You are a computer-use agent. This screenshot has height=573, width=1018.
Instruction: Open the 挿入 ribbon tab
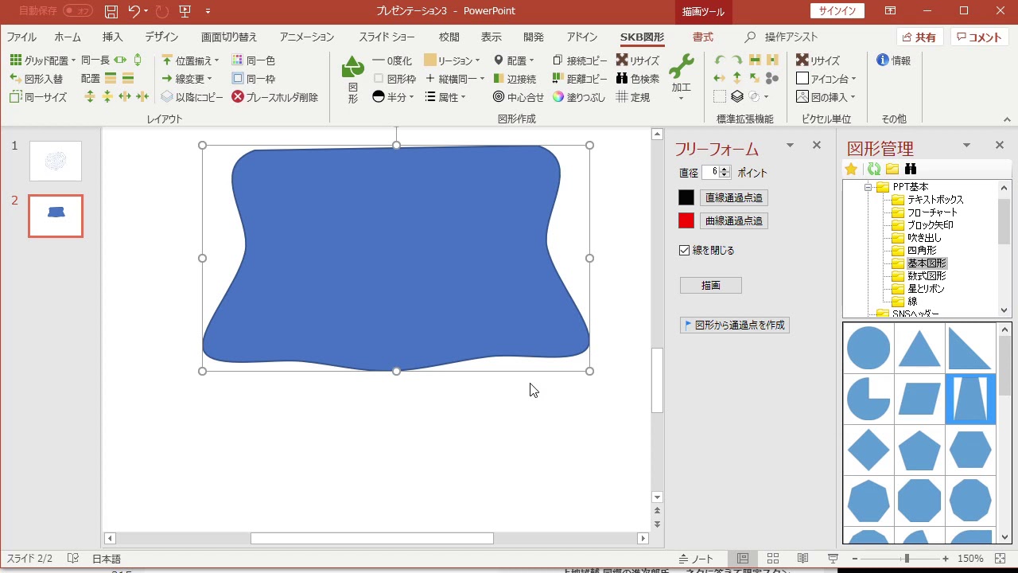[112, 37]
